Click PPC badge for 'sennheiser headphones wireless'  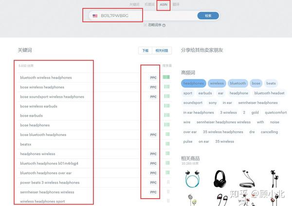[x=153, y=192]
